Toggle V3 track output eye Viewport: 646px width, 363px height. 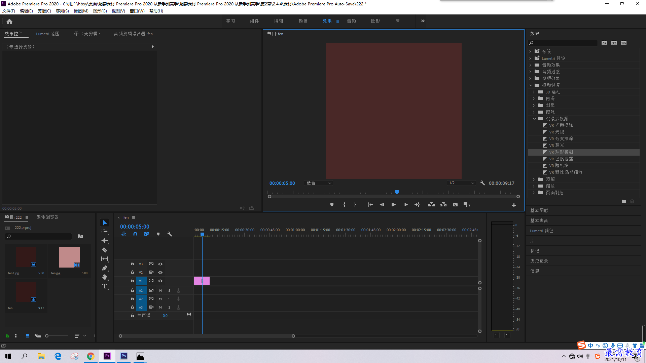tap(160, 264)
